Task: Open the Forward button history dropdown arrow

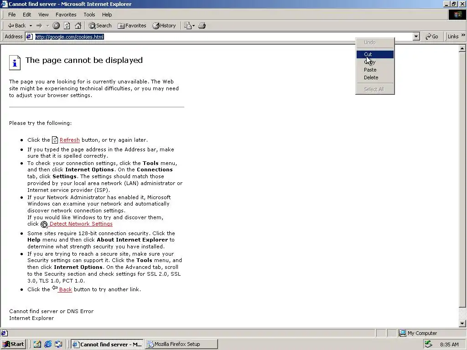Action: pos(47,26)
